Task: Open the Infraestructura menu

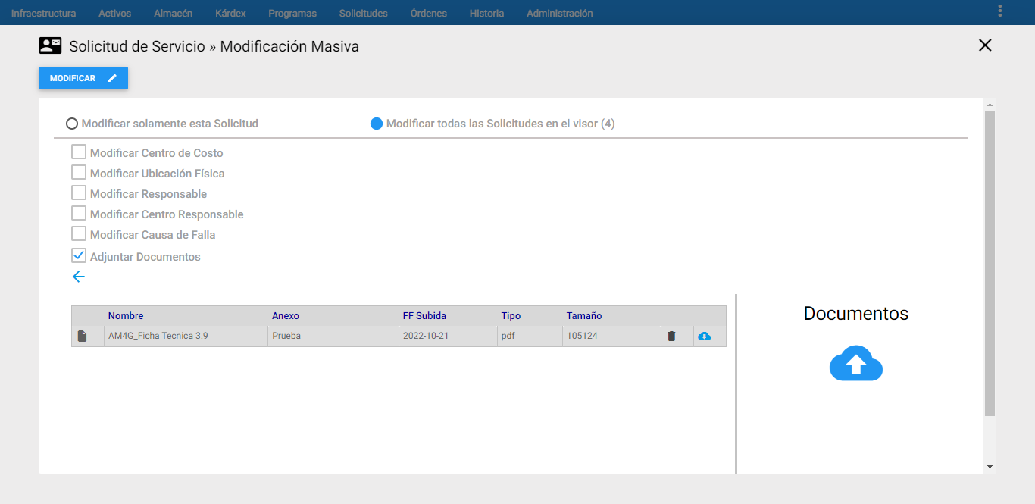Action: click(x=43, y=13)
